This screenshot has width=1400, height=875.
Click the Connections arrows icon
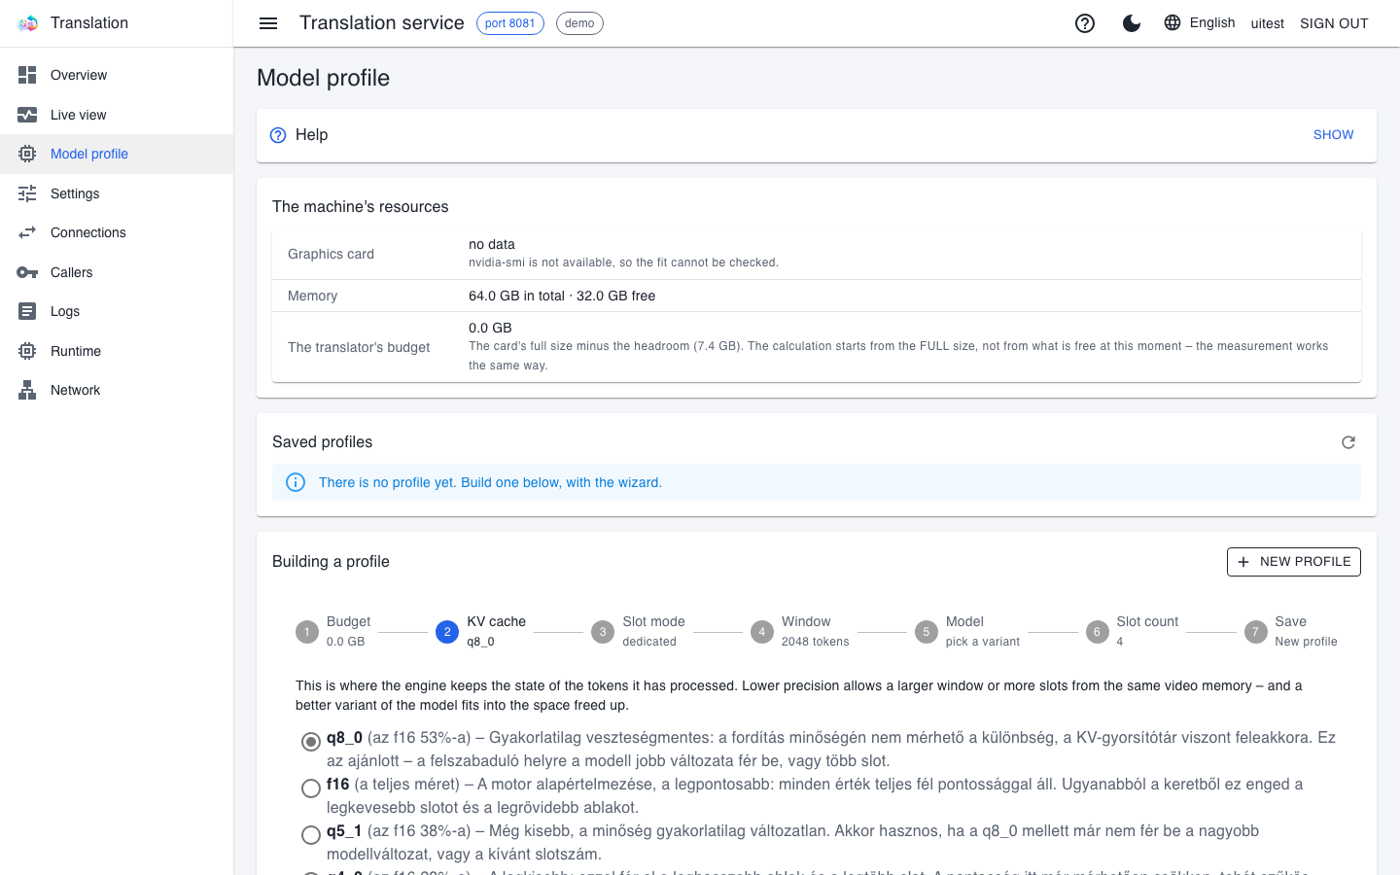27,232
